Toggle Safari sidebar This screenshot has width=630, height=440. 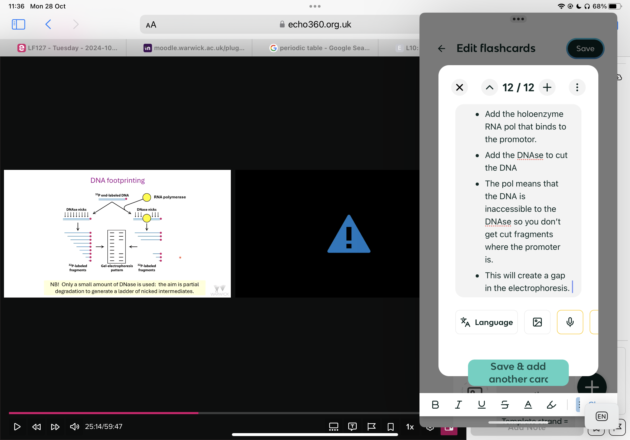pos(18,24)
